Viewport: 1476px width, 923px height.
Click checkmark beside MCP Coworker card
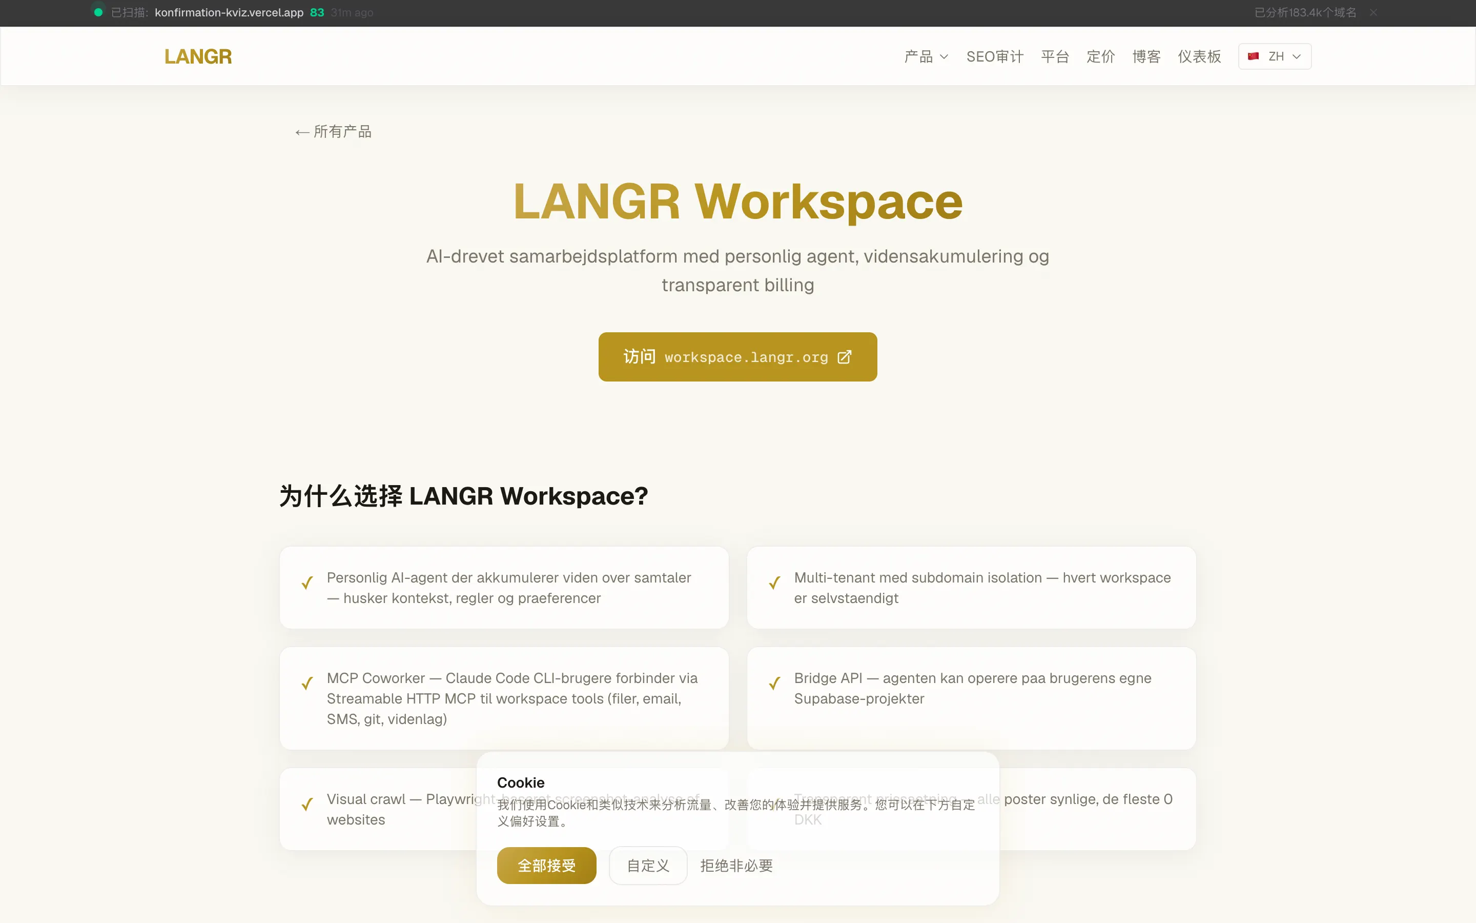pos(307,683)
